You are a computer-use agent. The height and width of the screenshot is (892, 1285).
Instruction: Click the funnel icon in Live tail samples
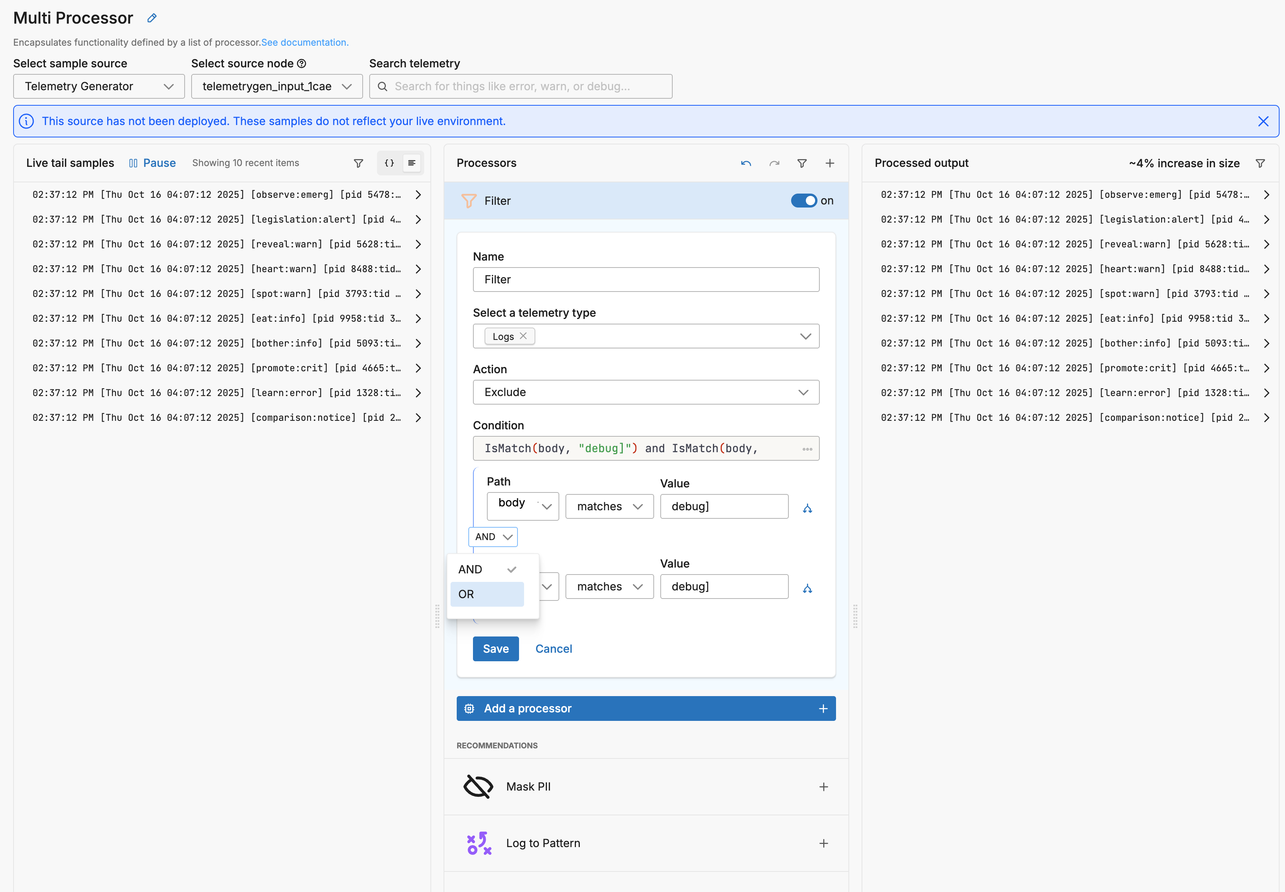(359, 163)
